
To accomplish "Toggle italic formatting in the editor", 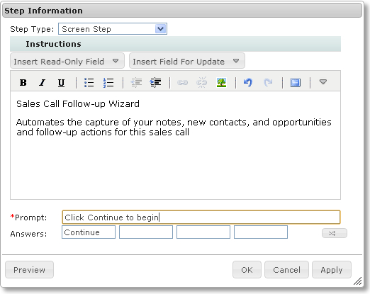I will [x=42, y=83].
